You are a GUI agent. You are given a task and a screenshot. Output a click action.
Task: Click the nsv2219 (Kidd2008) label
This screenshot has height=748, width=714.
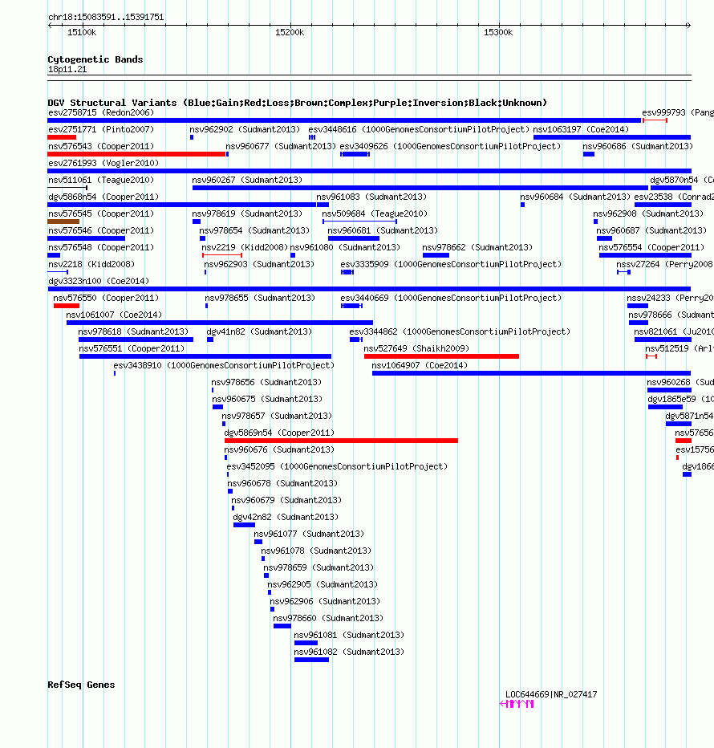click(245, 247)
